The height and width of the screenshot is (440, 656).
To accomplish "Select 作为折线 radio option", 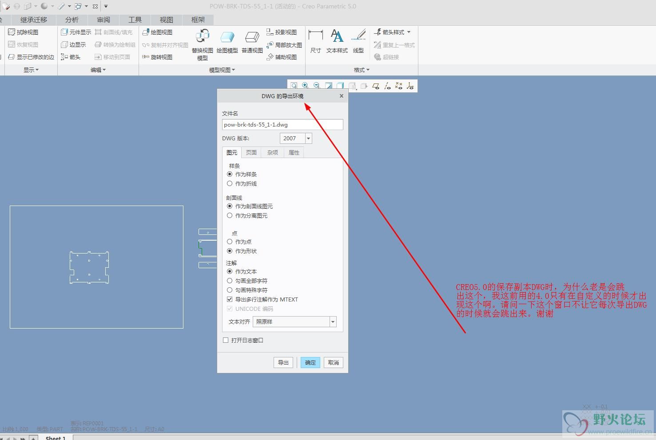I will point(230,183).
